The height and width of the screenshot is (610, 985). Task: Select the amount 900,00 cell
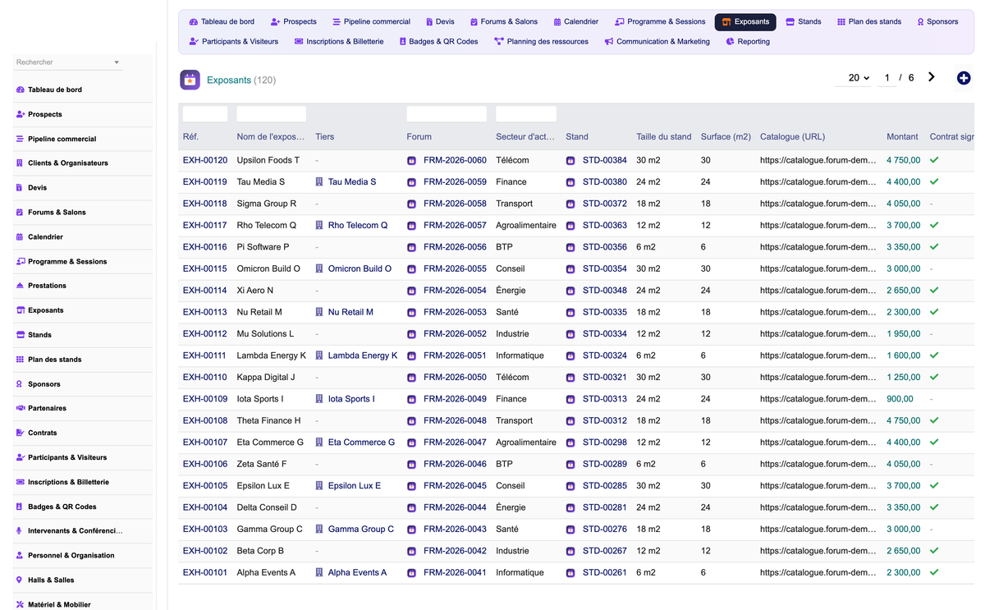tap(900, 399)
